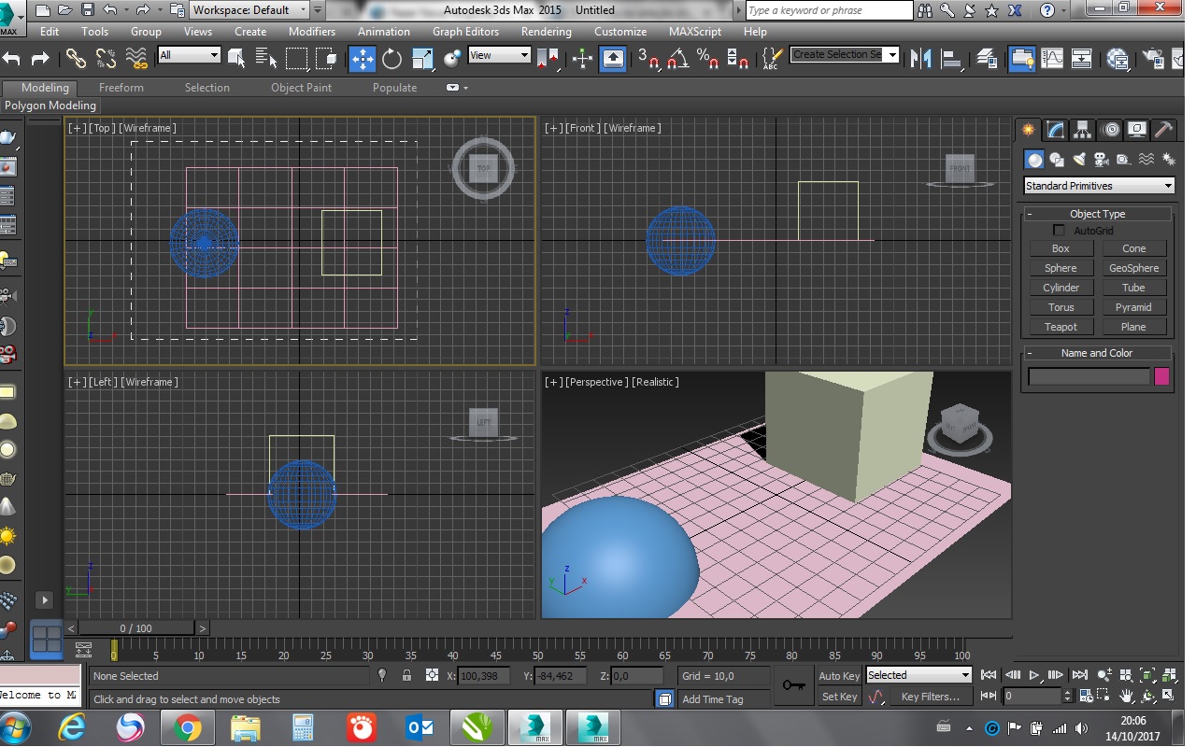Image resolution: width=1196 pixels, height=747 pixels.
Task: Open the Create Selection Set dropdown
Action: coord(845,55)
